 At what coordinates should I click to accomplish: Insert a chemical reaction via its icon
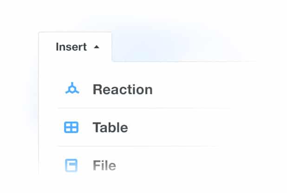(x=72, y=89)
